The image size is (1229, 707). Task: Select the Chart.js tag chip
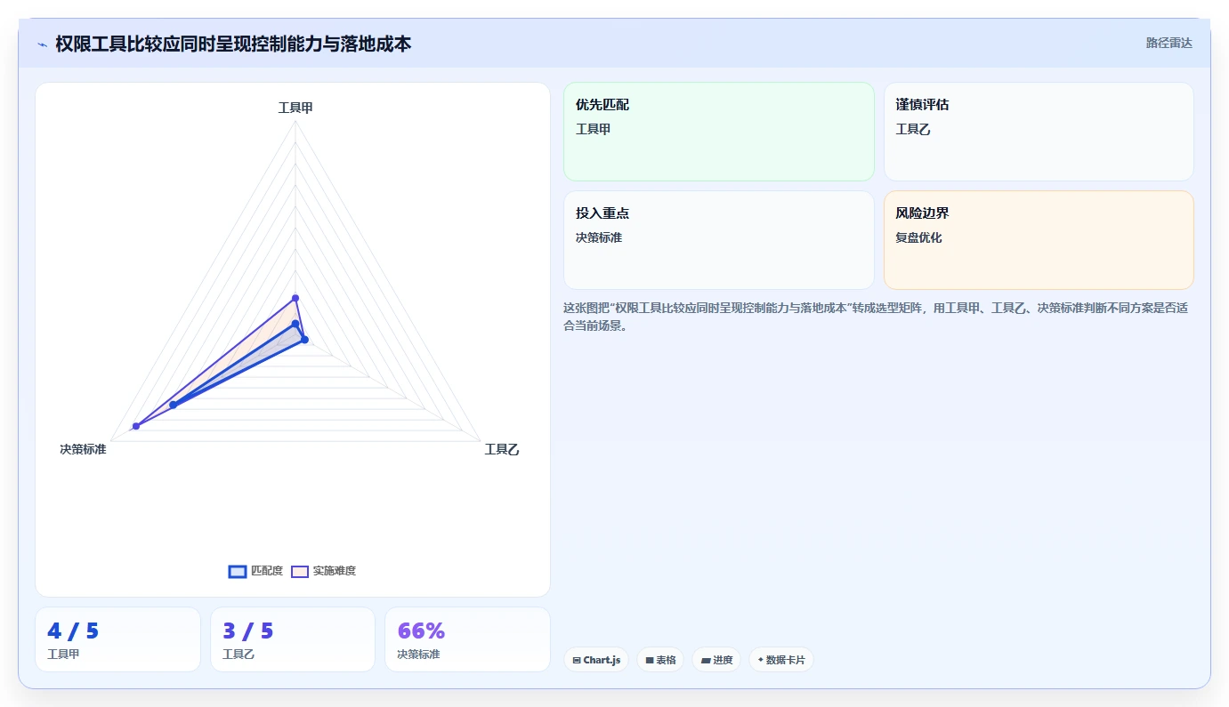(596, 660)
